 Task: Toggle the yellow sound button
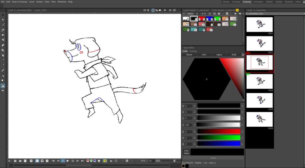[105, 161]
